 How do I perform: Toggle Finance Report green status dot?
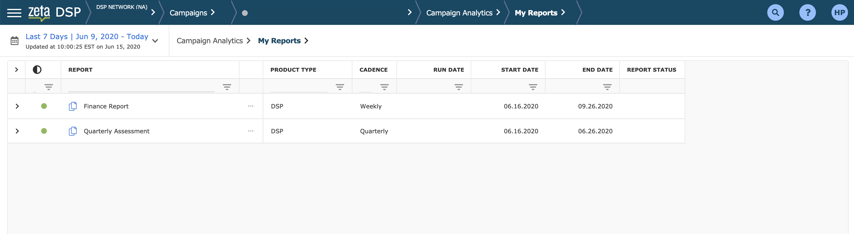tap(44, 106)
